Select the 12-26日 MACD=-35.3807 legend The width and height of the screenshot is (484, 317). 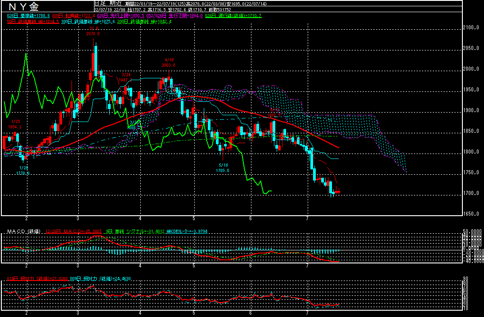pos(73,231)
